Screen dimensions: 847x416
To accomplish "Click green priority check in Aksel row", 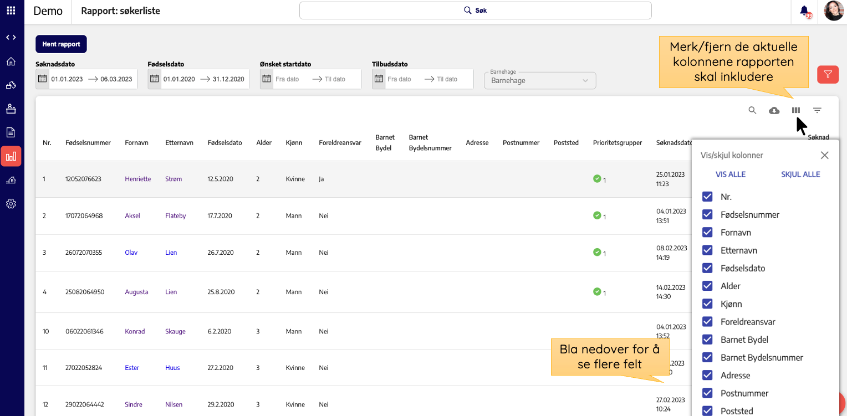I will (597, 215).
